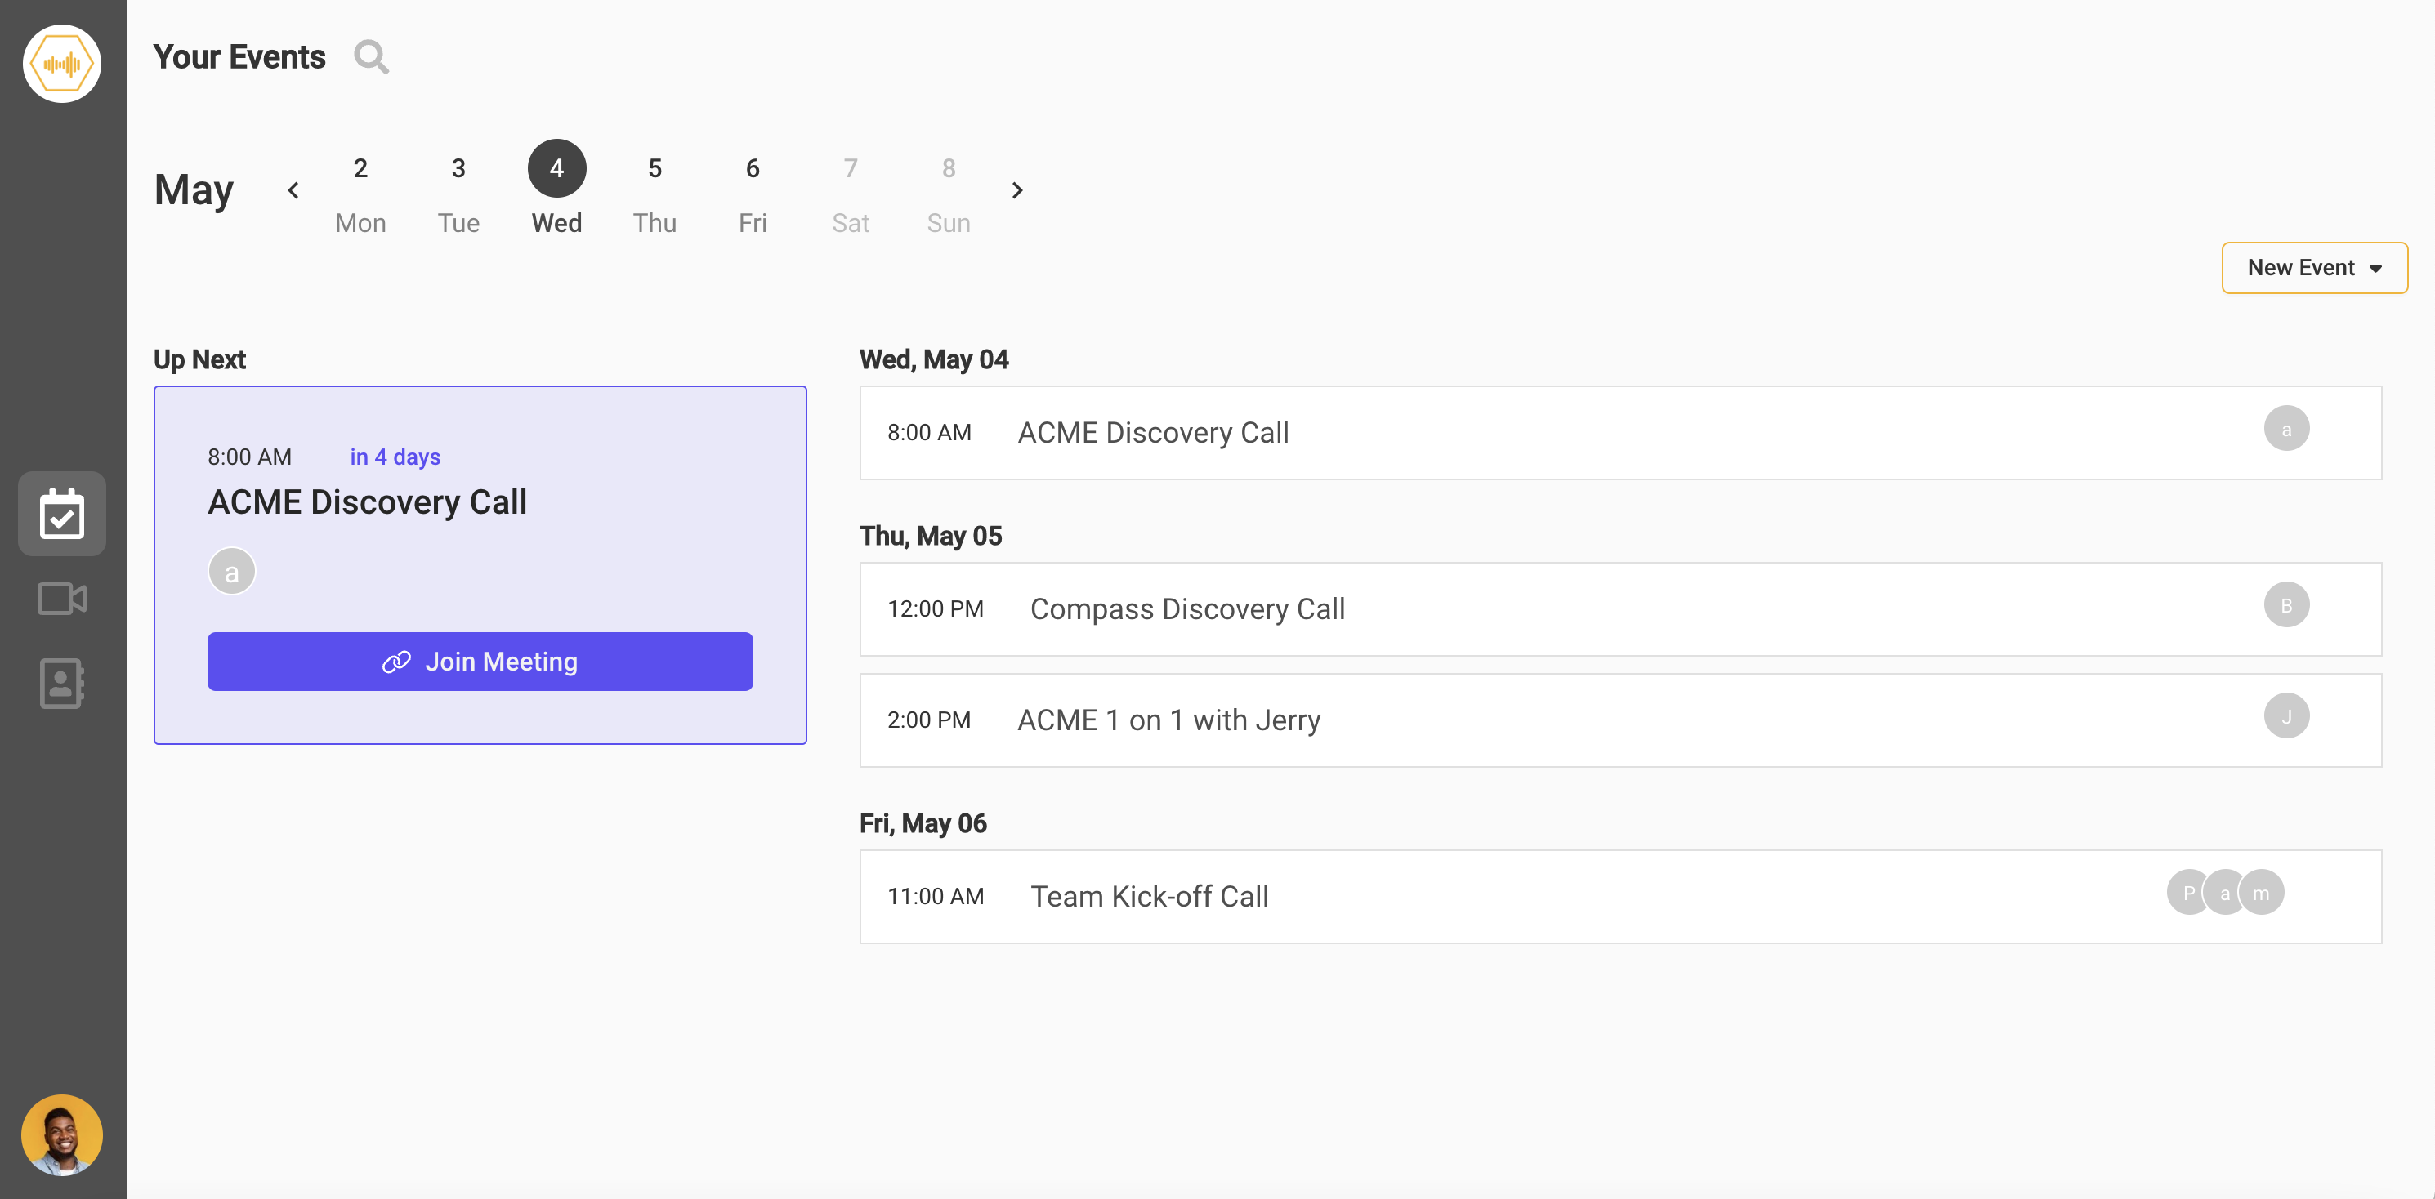
Task: Open the ACME 1 on 1 with Jerry event
Action: (x=1168, y=720)
